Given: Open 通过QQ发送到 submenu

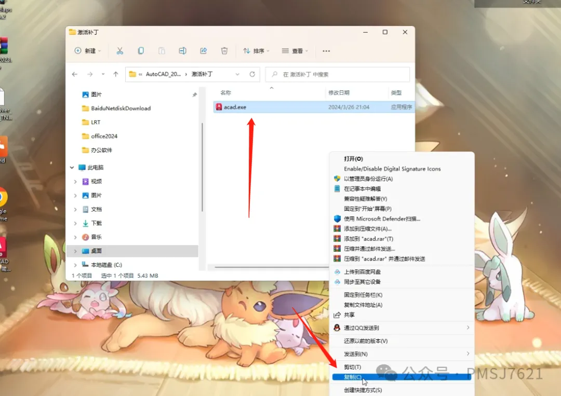Looking at the screenshot, I should pos(402,327).
